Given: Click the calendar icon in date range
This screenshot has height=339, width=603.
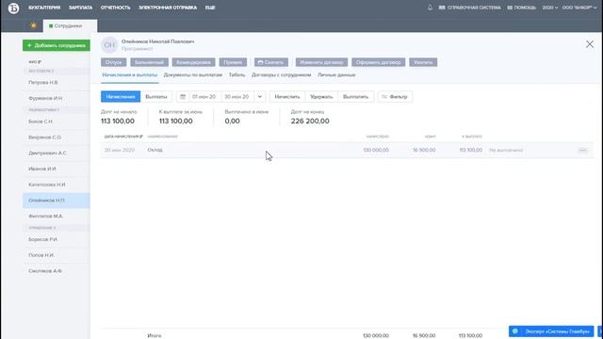Looking at the screenshot, I should (x=183, y=97).
